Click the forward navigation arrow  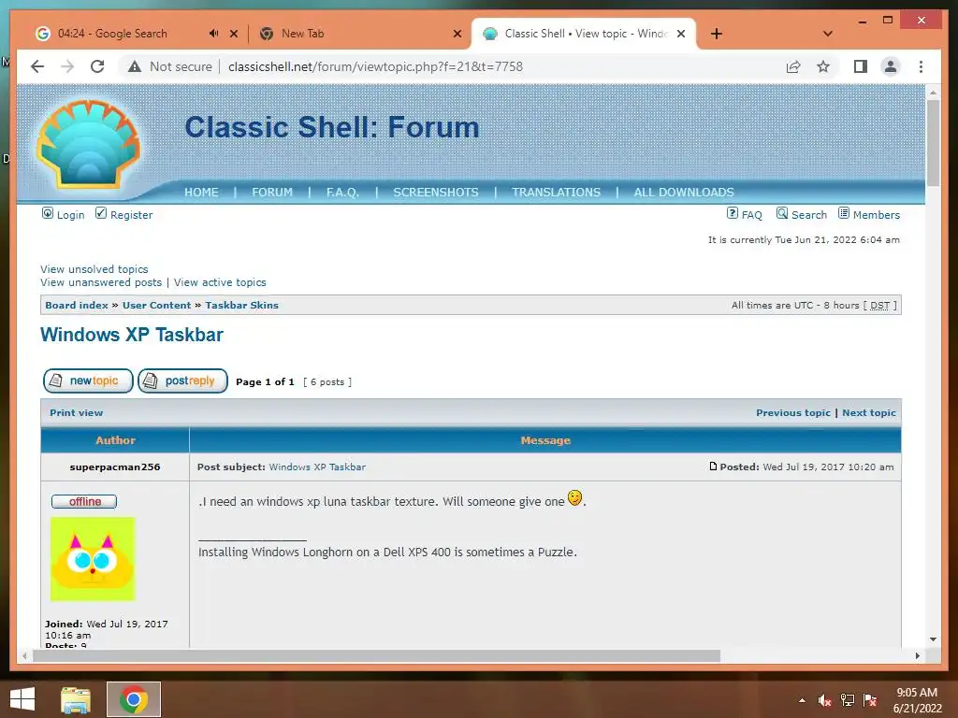pyautogui.click(x=67, y=66)
